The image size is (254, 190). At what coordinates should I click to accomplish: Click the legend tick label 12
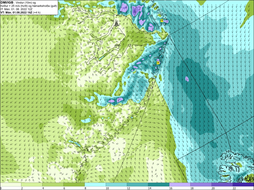tap(129, 188)
